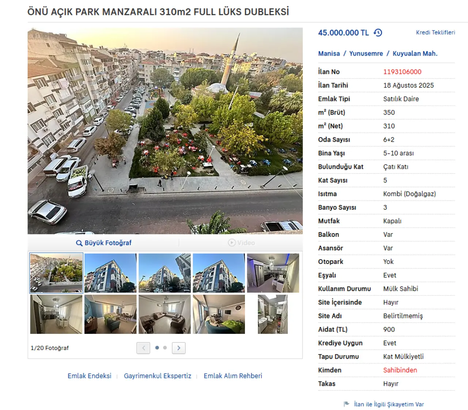This screenshot has height=410, width=468.
Task: Click İlan ile İlgili Şikayetim Var
Action: click(389, 404)
